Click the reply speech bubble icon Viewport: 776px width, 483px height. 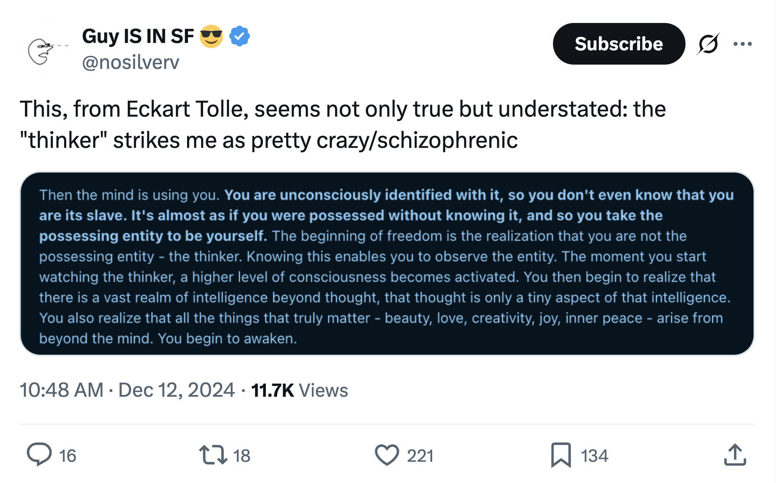39,455
